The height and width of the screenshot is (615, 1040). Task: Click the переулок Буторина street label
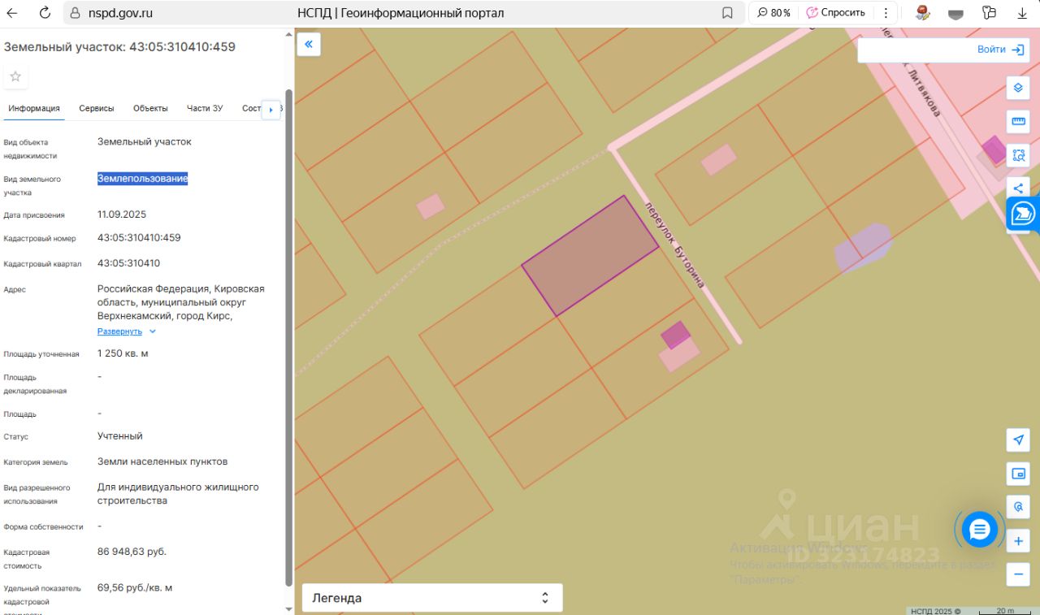[674, 245]
